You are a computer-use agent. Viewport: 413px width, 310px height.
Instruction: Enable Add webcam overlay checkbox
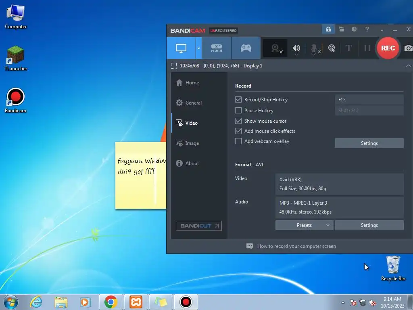click(238, 141)
